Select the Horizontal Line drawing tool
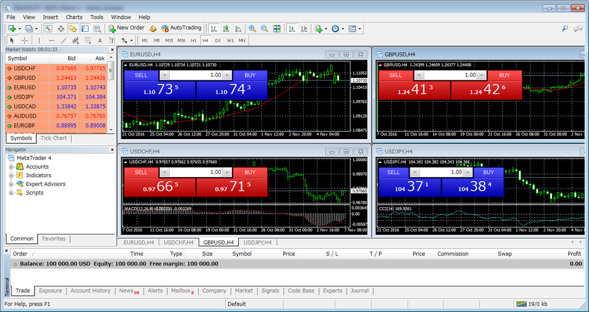The width and height of the screenshot is (589, 312). [x=52, y=40]
